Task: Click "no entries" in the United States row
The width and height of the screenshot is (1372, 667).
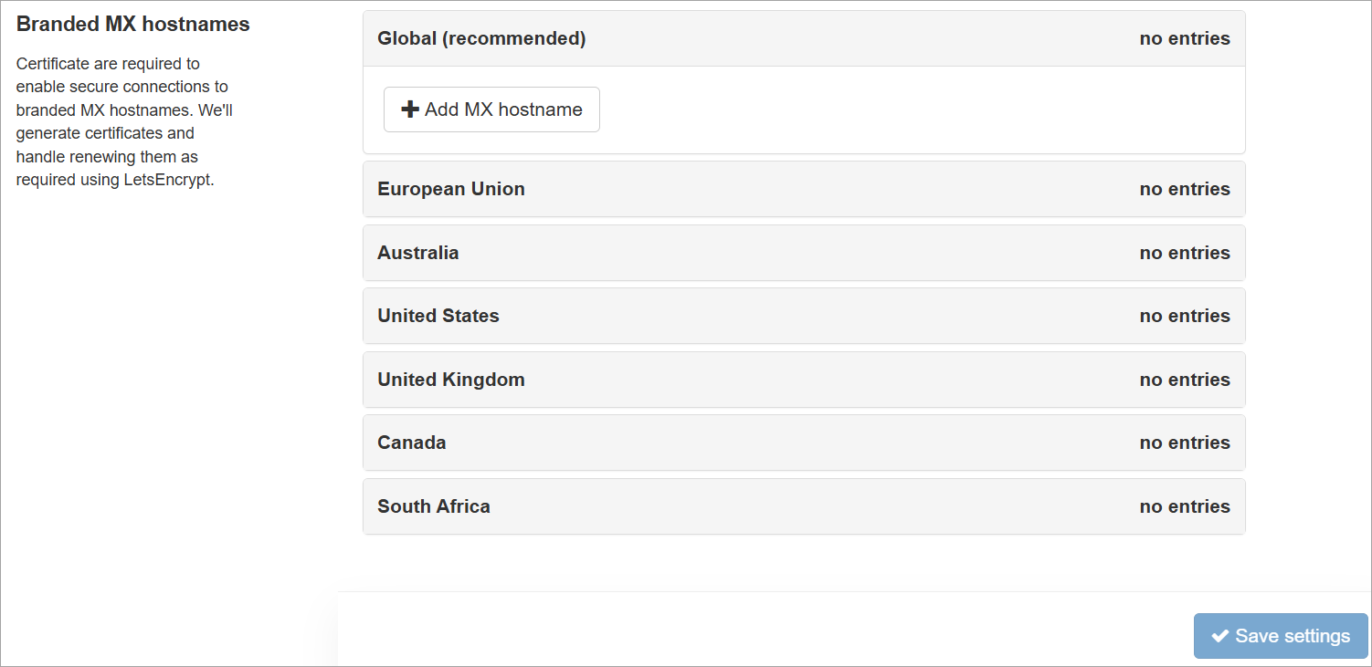Action: (1185, 316)
